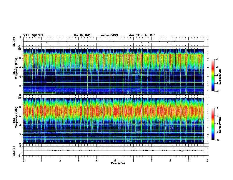
Task: Click the "Time (min)" x-axis label
Action: pos(118,163)
